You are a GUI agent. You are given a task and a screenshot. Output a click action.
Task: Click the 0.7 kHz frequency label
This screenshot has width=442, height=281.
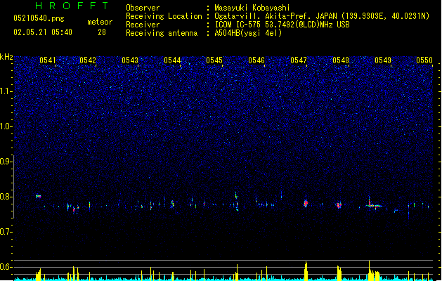(6, 232)
